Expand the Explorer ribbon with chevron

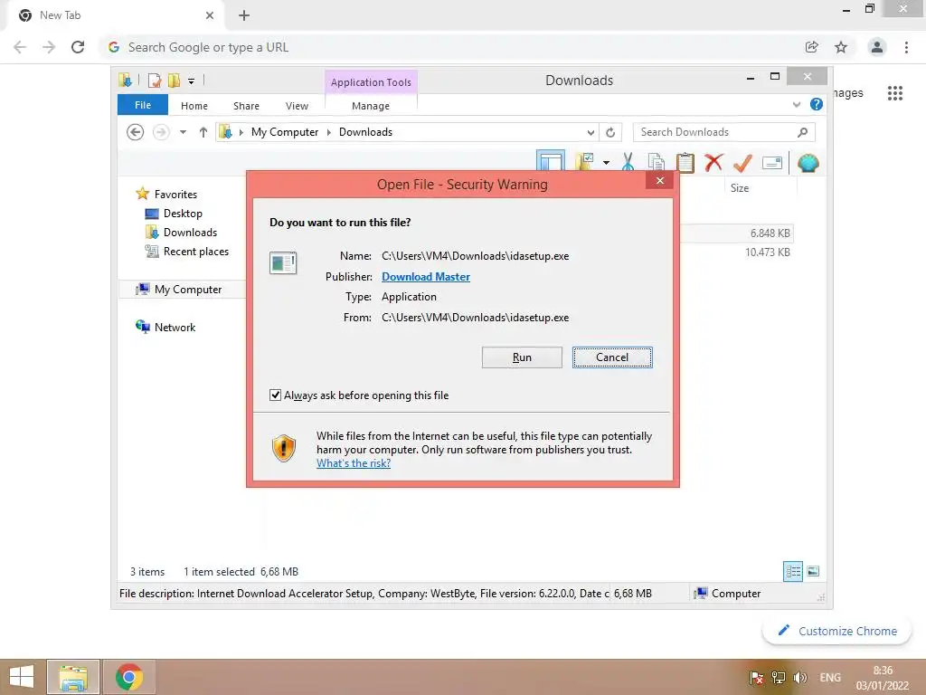797,105
